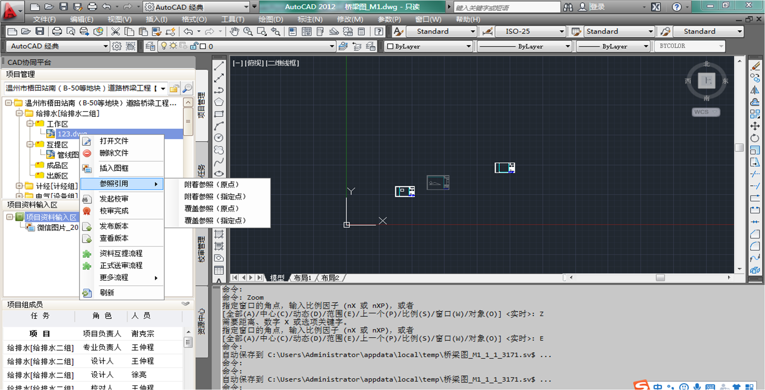765x390 pixels.
Task: Switch to the 布局1 layout tab
Action: point(303,278)
